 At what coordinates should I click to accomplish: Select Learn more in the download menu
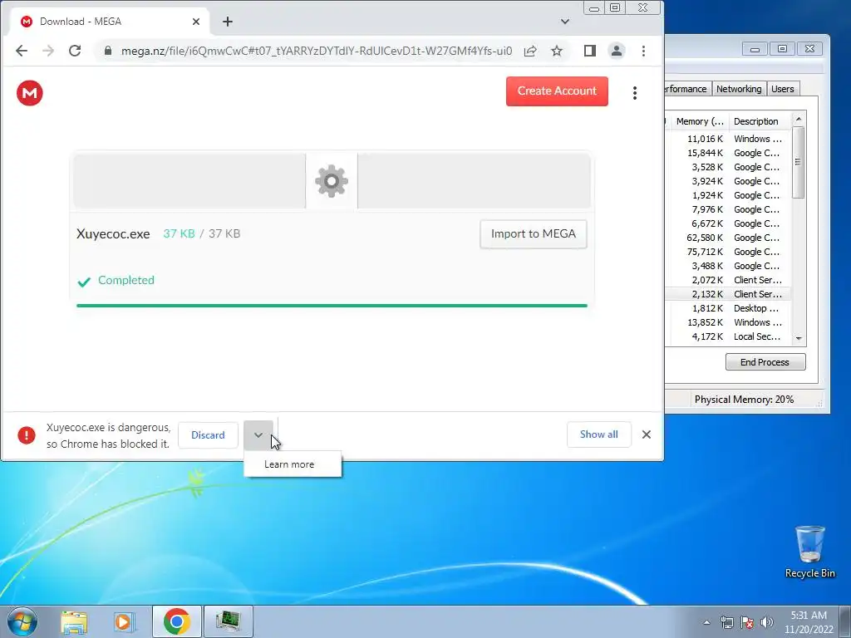(x=289, y=464)
